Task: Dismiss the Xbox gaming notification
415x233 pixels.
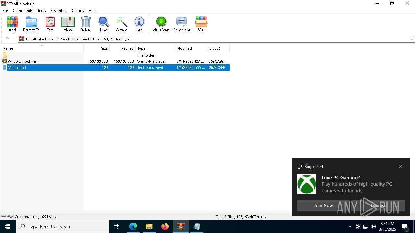Action: coord(378,205)
